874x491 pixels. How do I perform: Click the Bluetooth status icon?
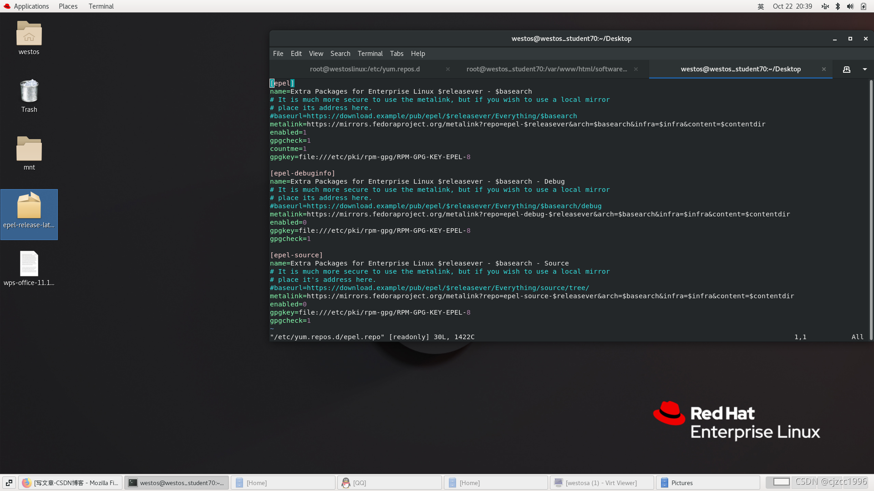(838, 6)
